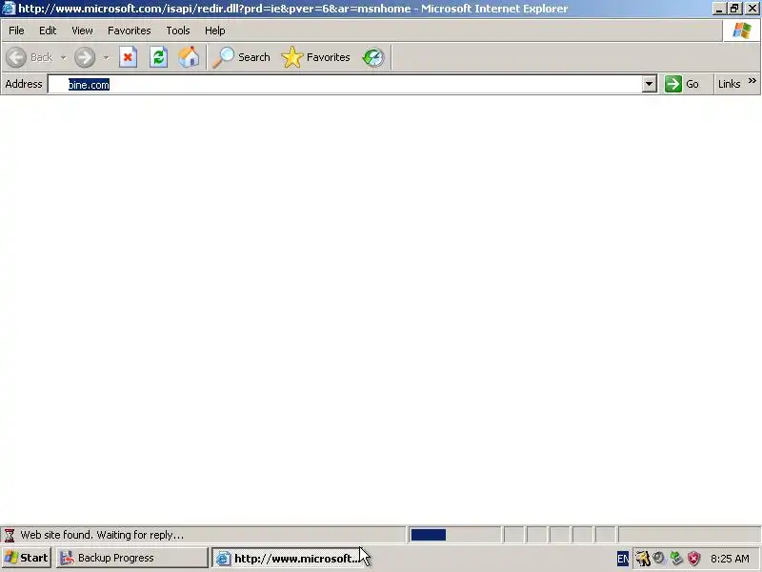The height and width of the screenshot is (572, 762).
Task: Open the Tools menu
Action: [x=178, y=31]
